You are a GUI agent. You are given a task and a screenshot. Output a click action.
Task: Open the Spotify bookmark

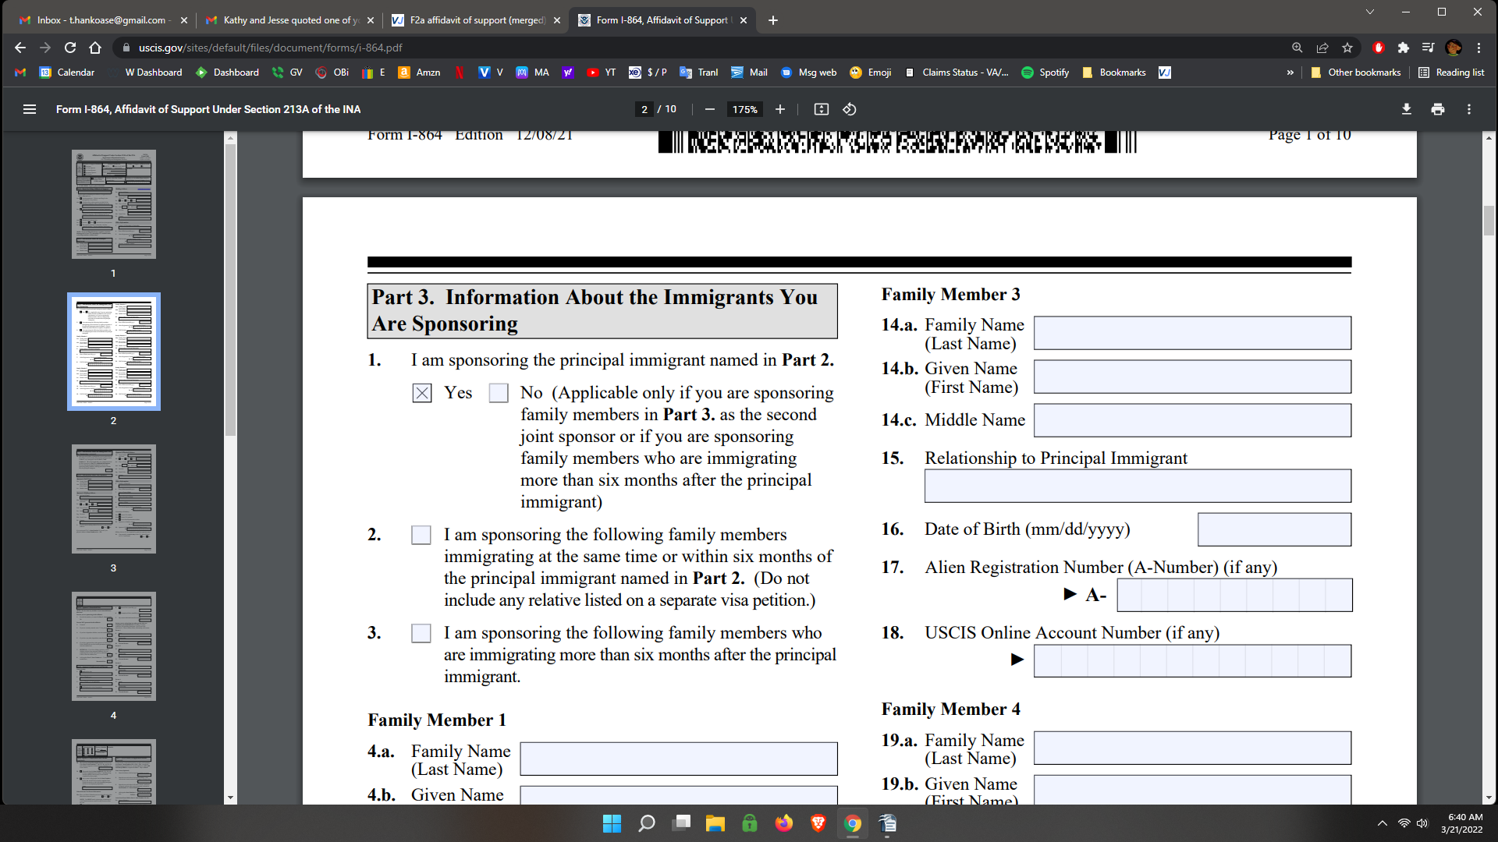coord(1045,72)
